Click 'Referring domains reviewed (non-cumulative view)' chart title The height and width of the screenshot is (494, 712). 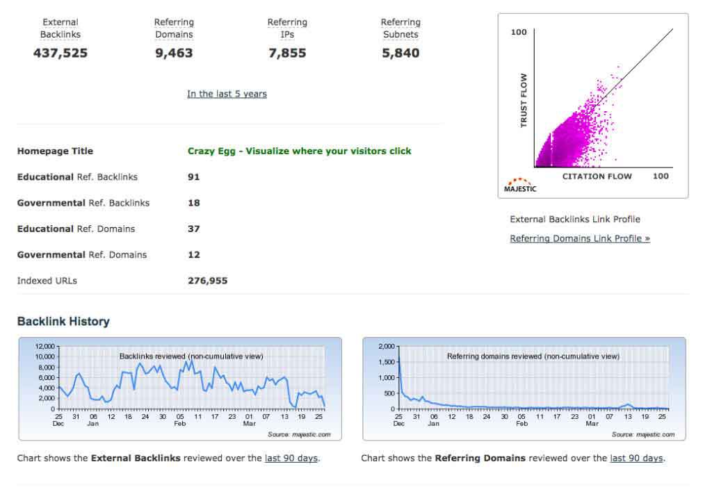click(x=533, y=356)
